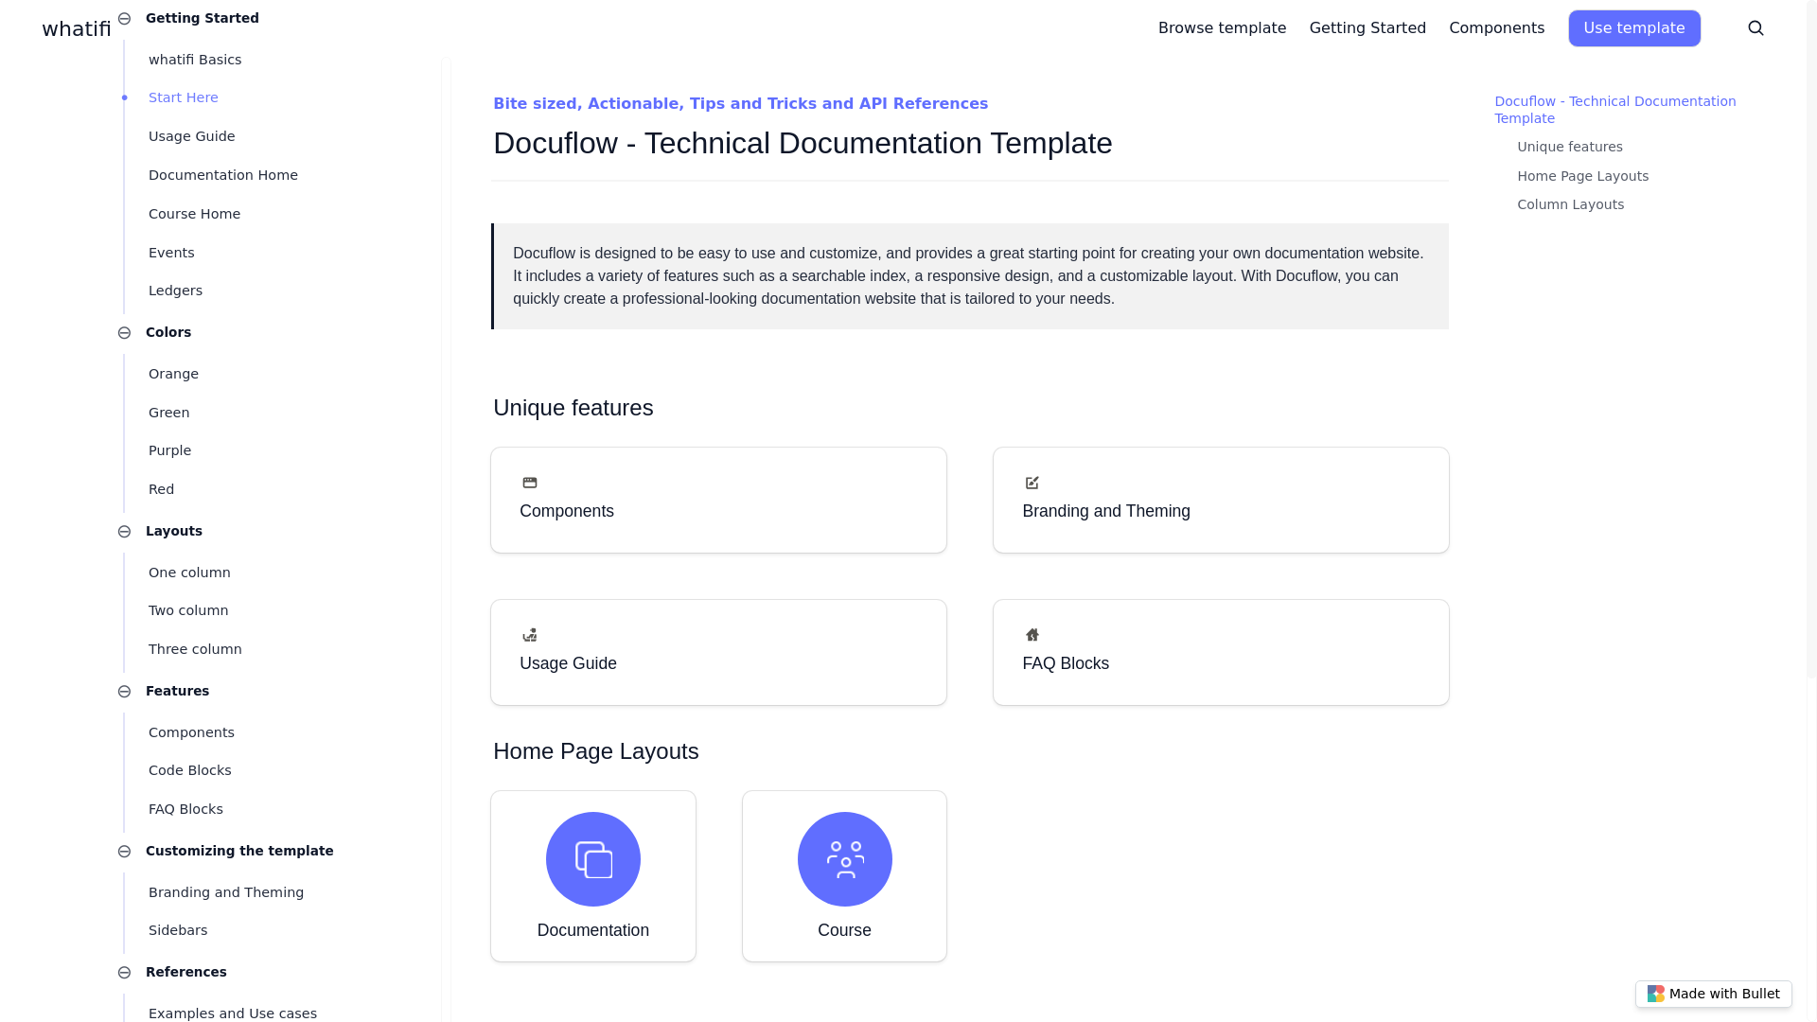Open Browse template in top navigation
The height and width of the screenshot is (1022, 1817).
click(1222, 28)
